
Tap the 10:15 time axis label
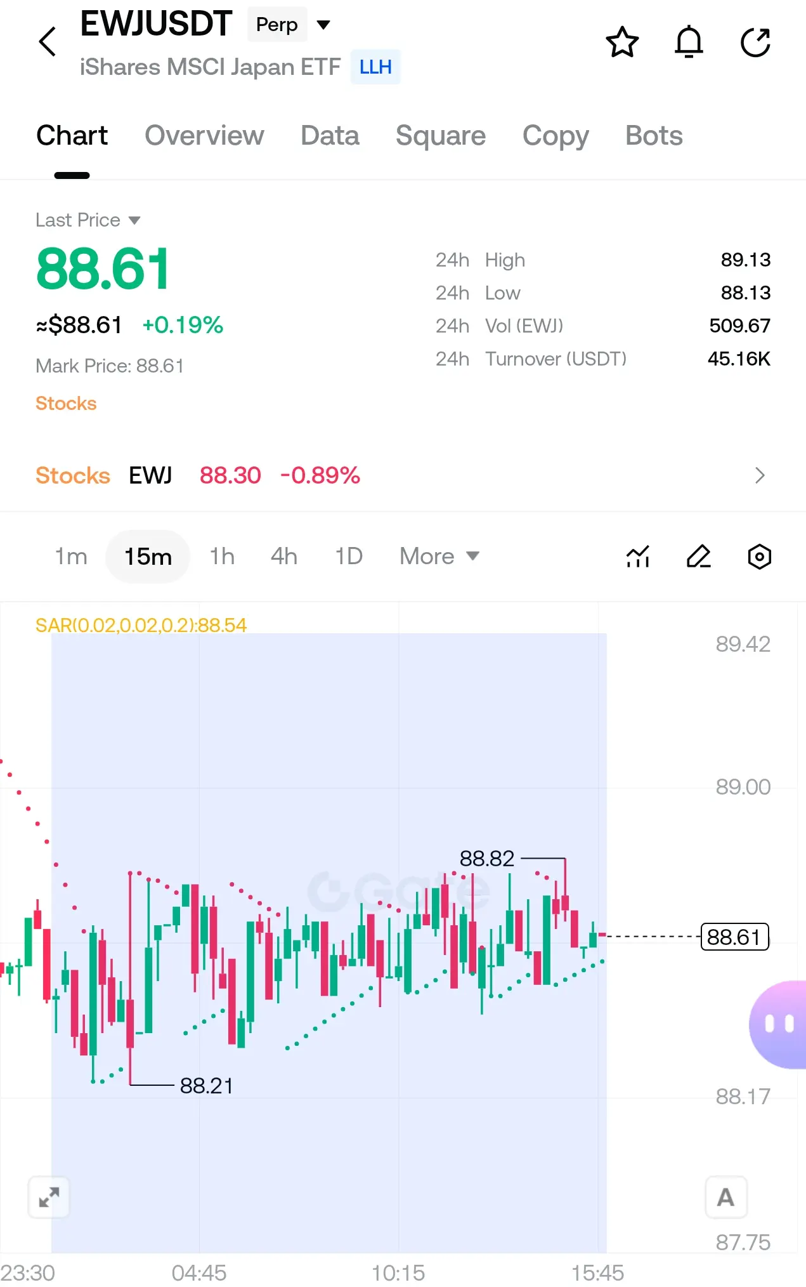click(x=398, y=1272)
